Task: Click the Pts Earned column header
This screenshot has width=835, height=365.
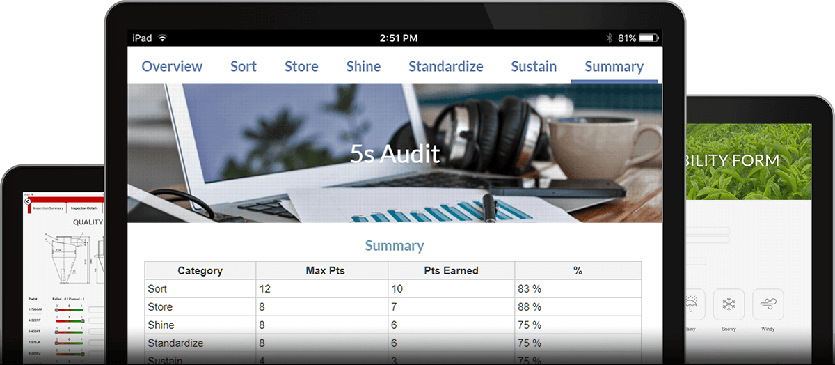Action: click(452, 270)
